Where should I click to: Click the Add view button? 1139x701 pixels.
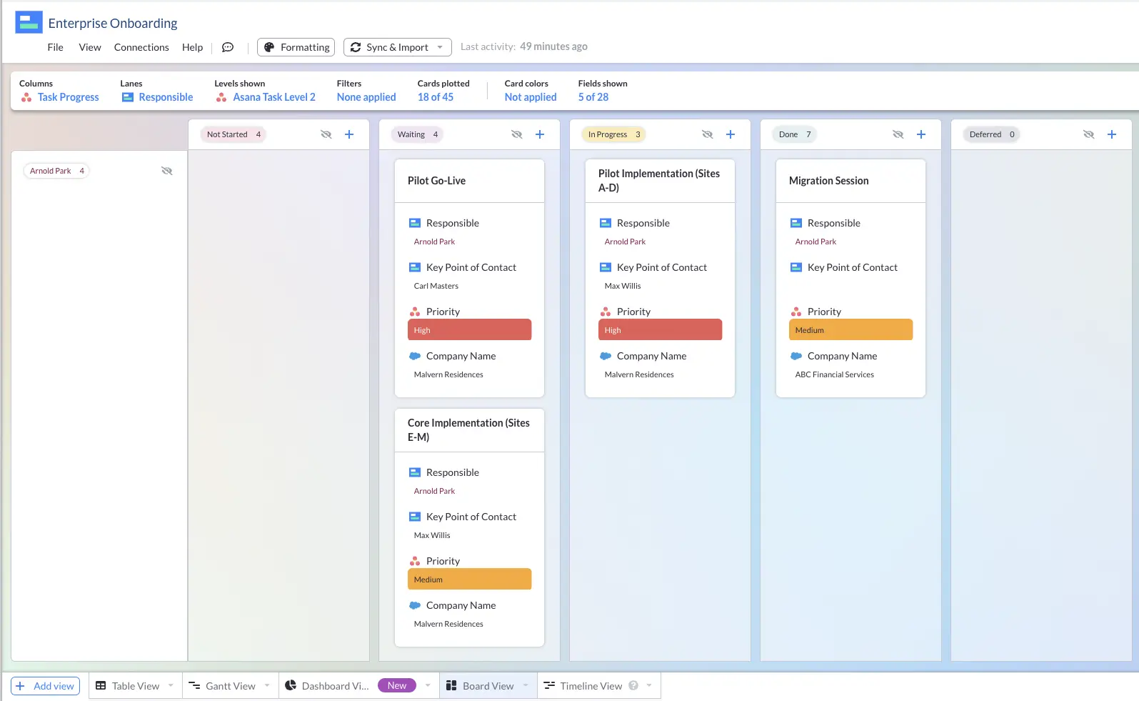coord(45,686)
